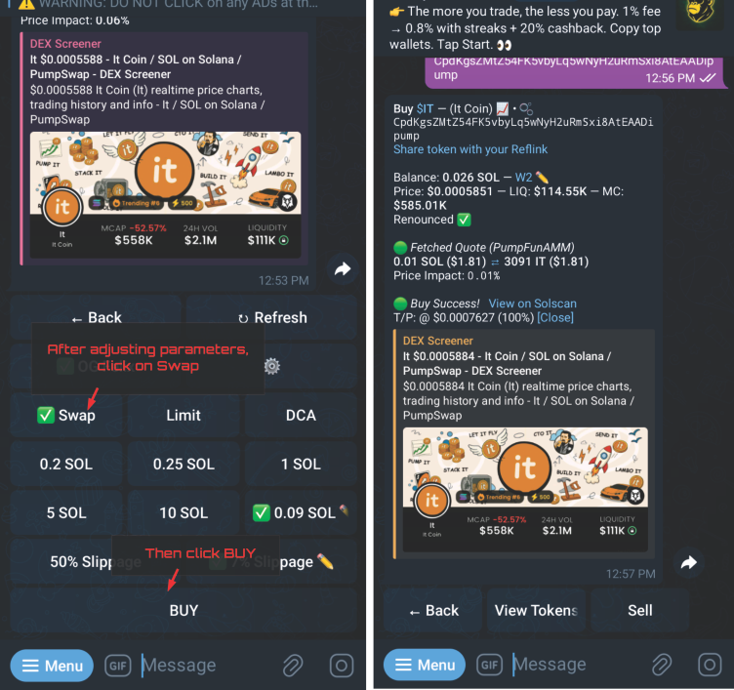Tap the camera icon in the right chat

(x=710, y=665)
